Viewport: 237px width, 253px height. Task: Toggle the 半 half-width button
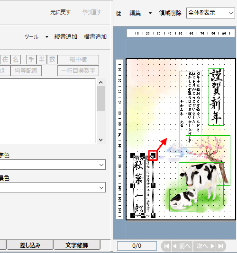coord(42,60)
